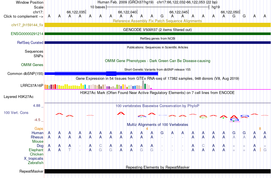Click the T base in Elephant row
This screenshot has height=178, width=271.
pos(70,150)
